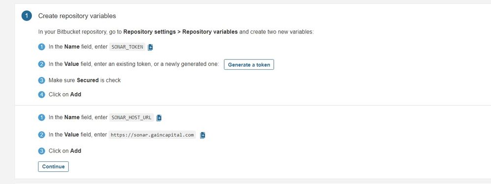
Task: Click the Repository settings > Repository variables text
Action: [x=180, y=32]
